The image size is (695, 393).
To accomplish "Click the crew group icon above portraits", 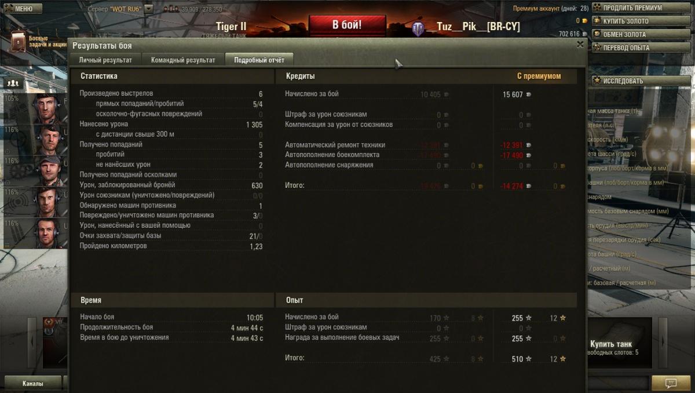I will (12, 83).
